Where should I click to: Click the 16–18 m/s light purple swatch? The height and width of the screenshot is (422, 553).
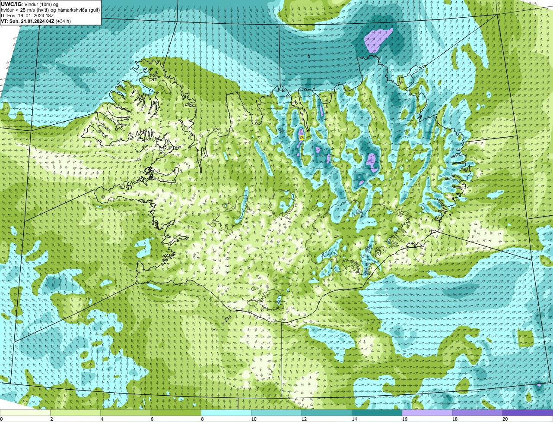point(427,413)
